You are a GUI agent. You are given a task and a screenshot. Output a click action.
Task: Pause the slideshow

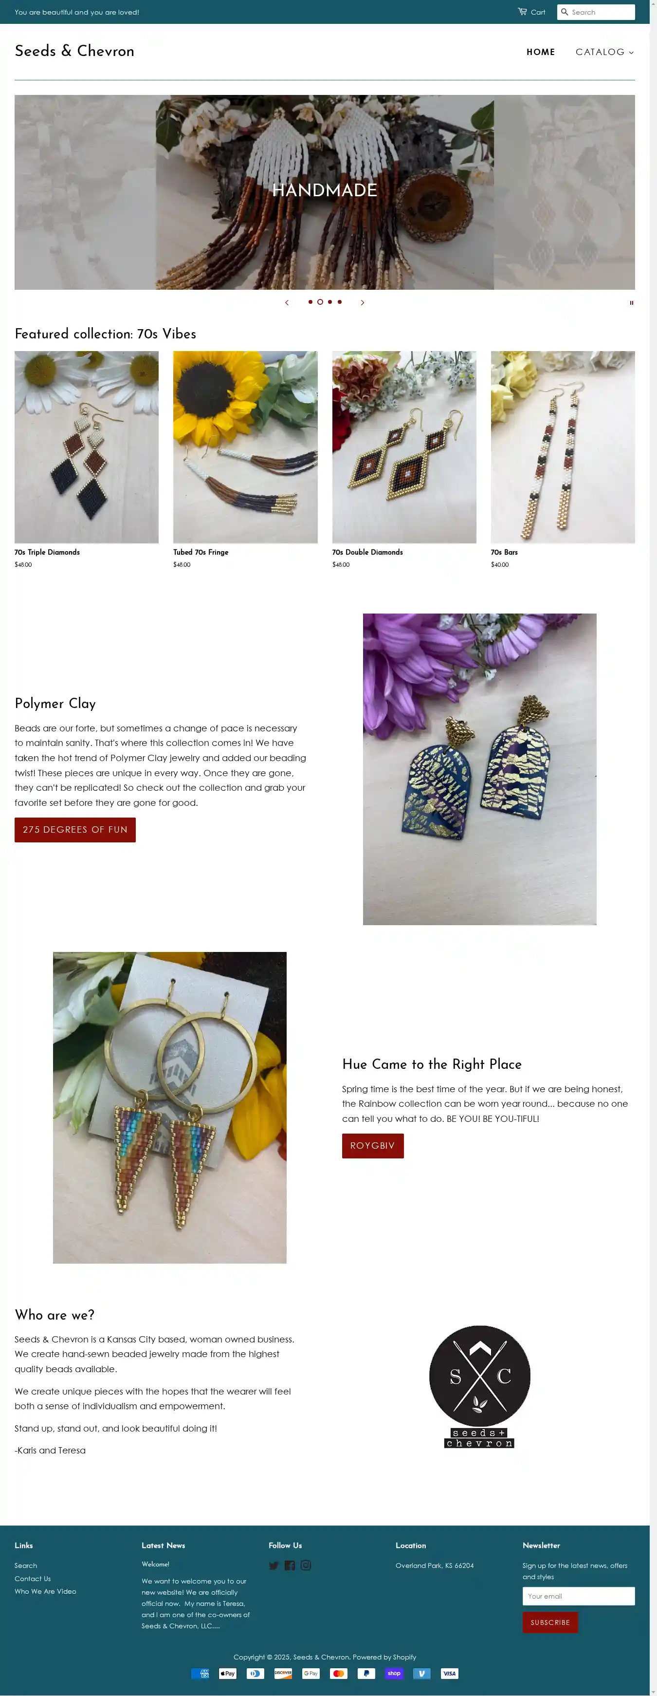pos(631,303)
